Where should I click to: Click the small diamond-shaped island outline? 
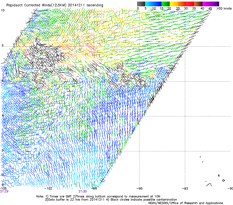click(223, 180)
